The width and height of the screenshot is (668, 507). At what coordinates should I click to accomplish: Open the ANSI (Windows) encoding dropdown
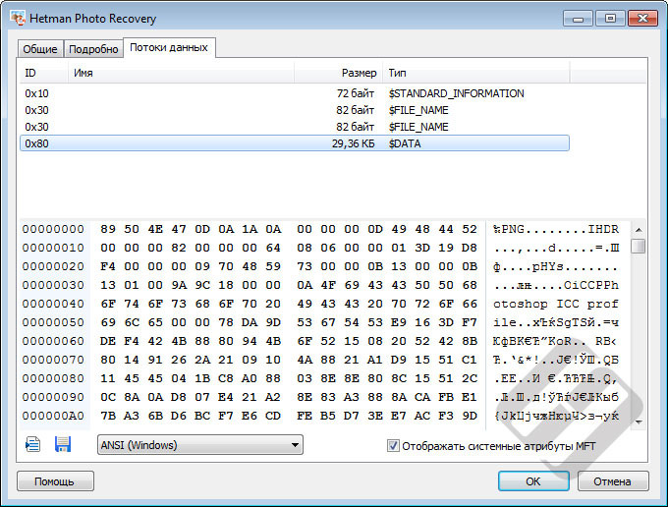pos(200,445)
